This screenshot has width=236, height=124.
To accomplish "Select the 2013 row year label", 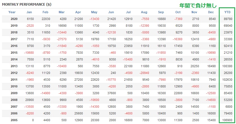I will tap(14, 66).
